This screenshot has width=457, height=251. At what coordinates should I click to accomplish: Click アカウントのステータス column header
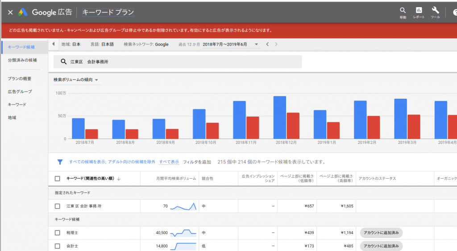pyautogui.click(x=377, y=178)
